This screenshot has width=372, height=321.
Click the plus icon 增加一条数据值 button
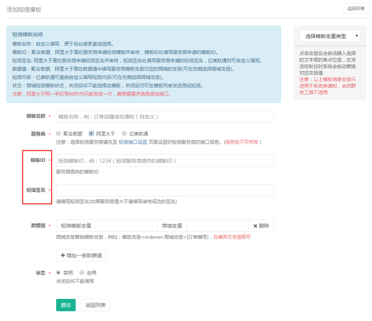pos(81,255)
